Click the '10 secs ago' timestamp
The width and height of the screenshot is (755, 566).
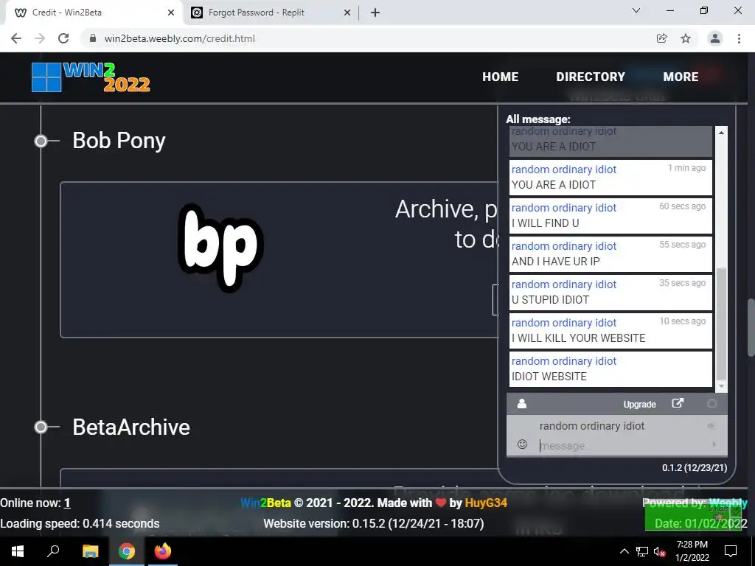682,321
